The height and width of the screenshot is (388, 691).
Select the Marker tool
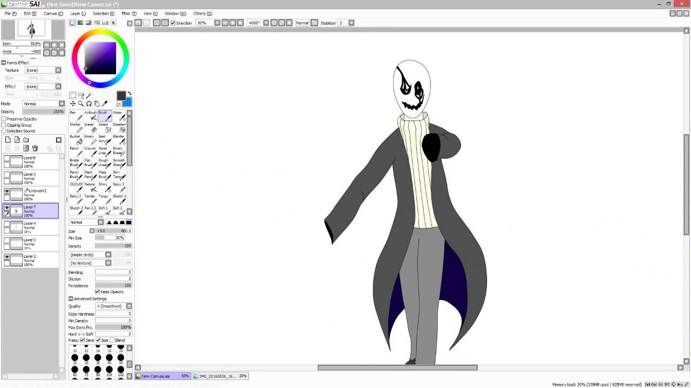click(x=76, y=128)
